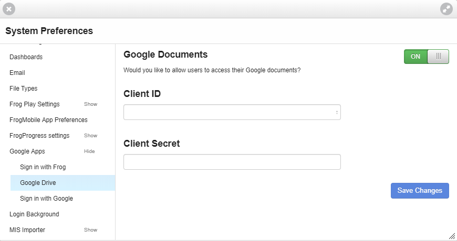Screen dimensions: 457x241
Task: Open Email preferences
Action: [x=17, y=73]
